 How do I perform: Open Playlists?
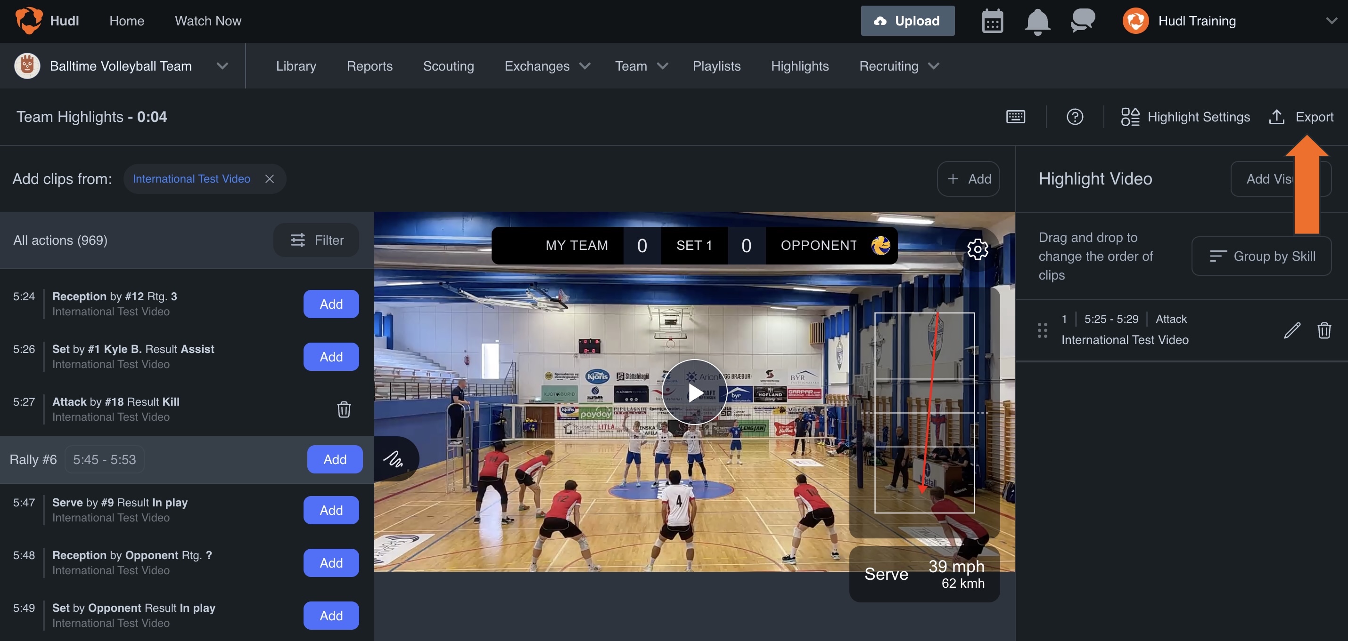click(716, 66)
